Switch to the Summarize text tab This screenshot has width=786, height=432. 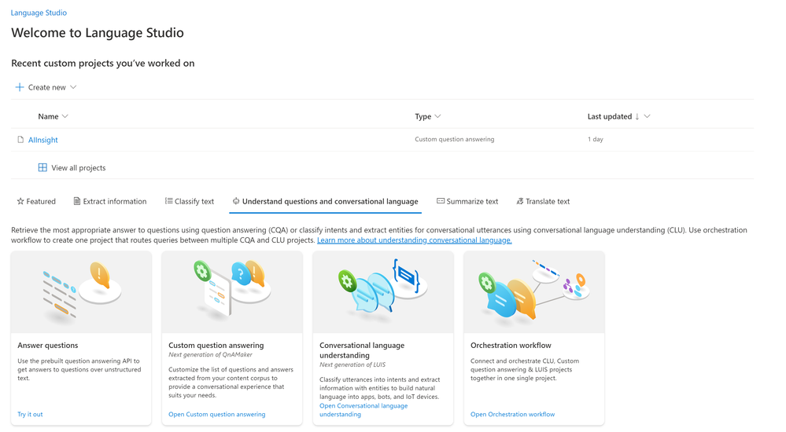coord(467,201)
